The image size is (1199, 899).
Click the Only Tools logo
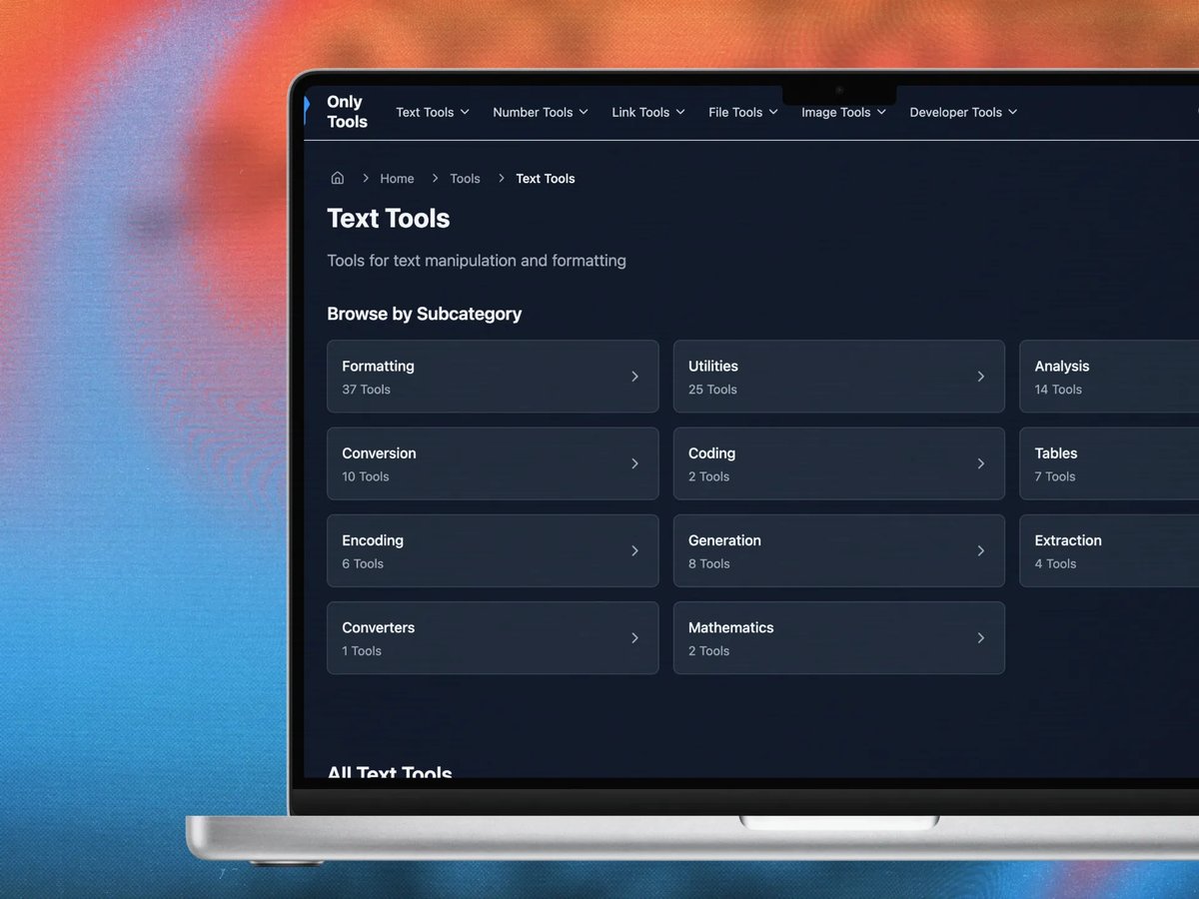347,112
